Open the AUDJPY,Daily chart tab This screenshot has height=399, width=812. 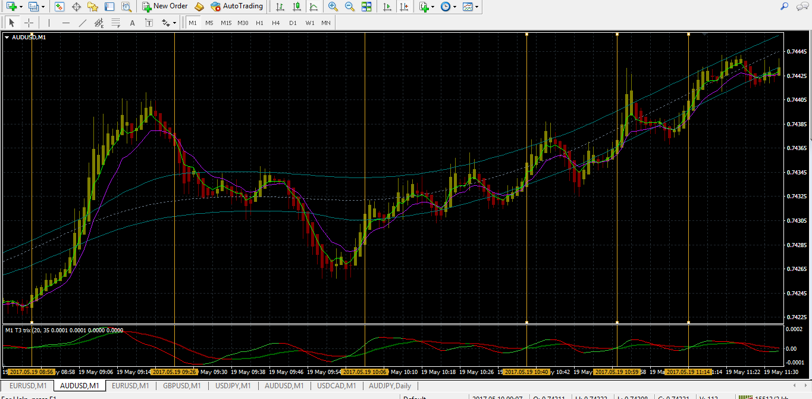coord(390,386)
